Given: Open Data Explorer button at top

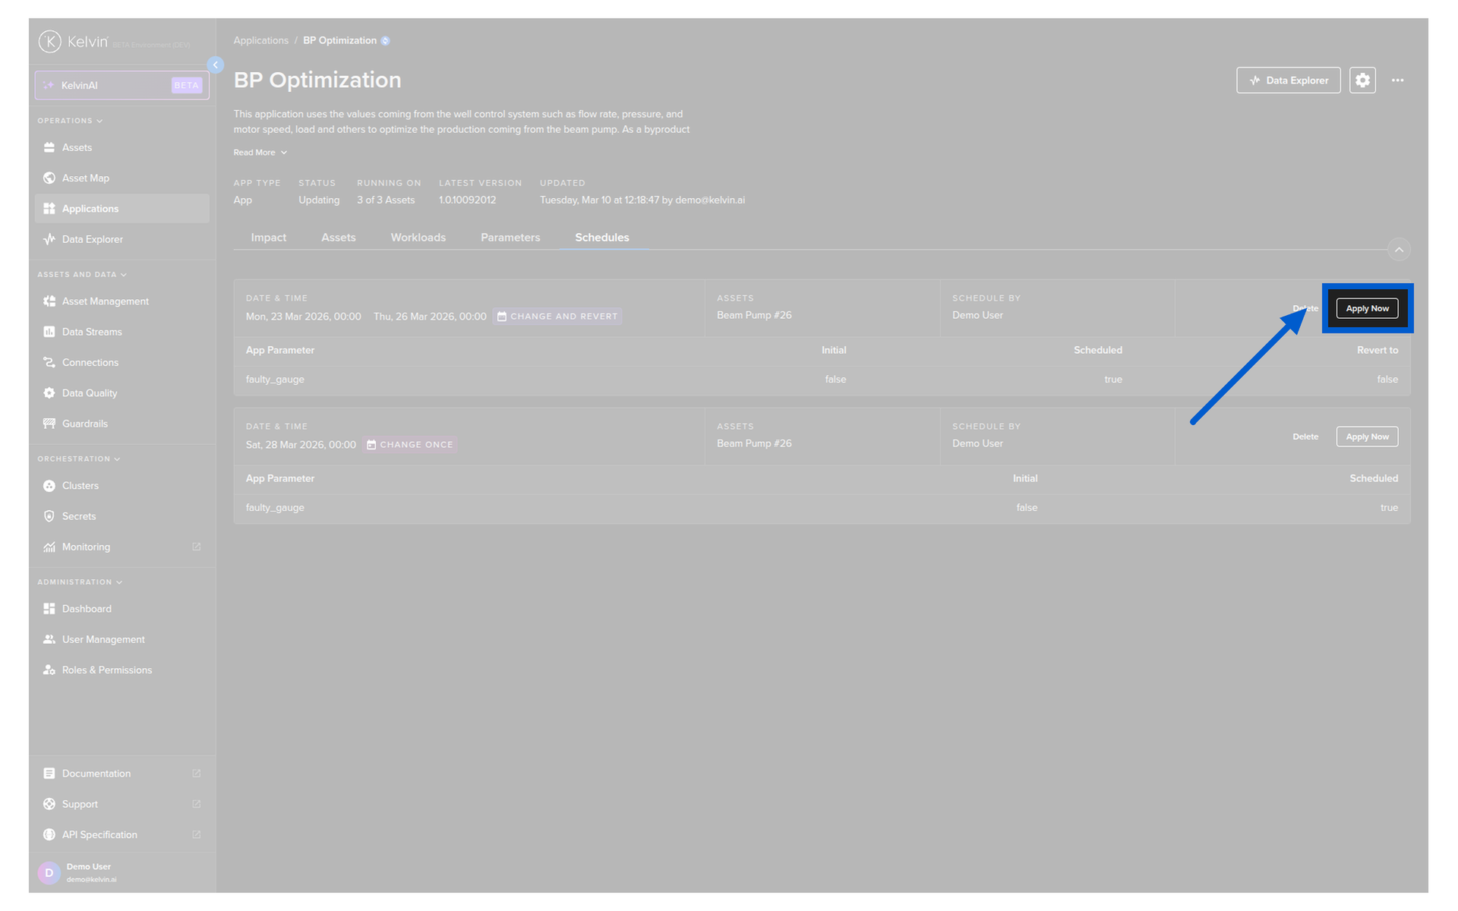Looking at the screenshot, I should (1288, 80).
